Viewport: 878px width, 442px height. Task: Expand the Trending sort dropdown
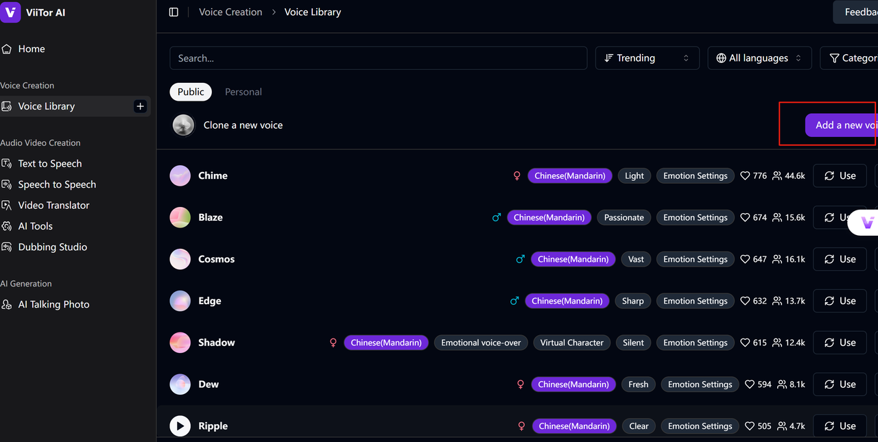(646, 58)
